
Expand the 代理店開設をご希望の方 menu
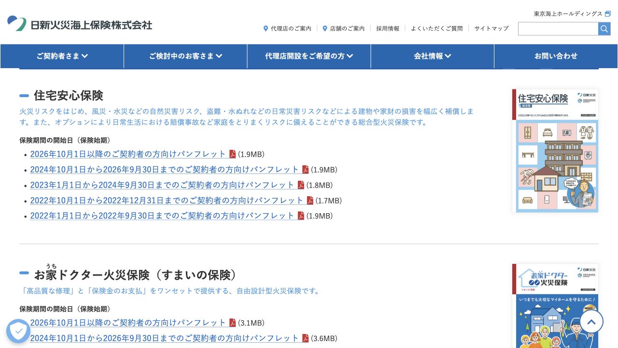(x=309, y=56)
